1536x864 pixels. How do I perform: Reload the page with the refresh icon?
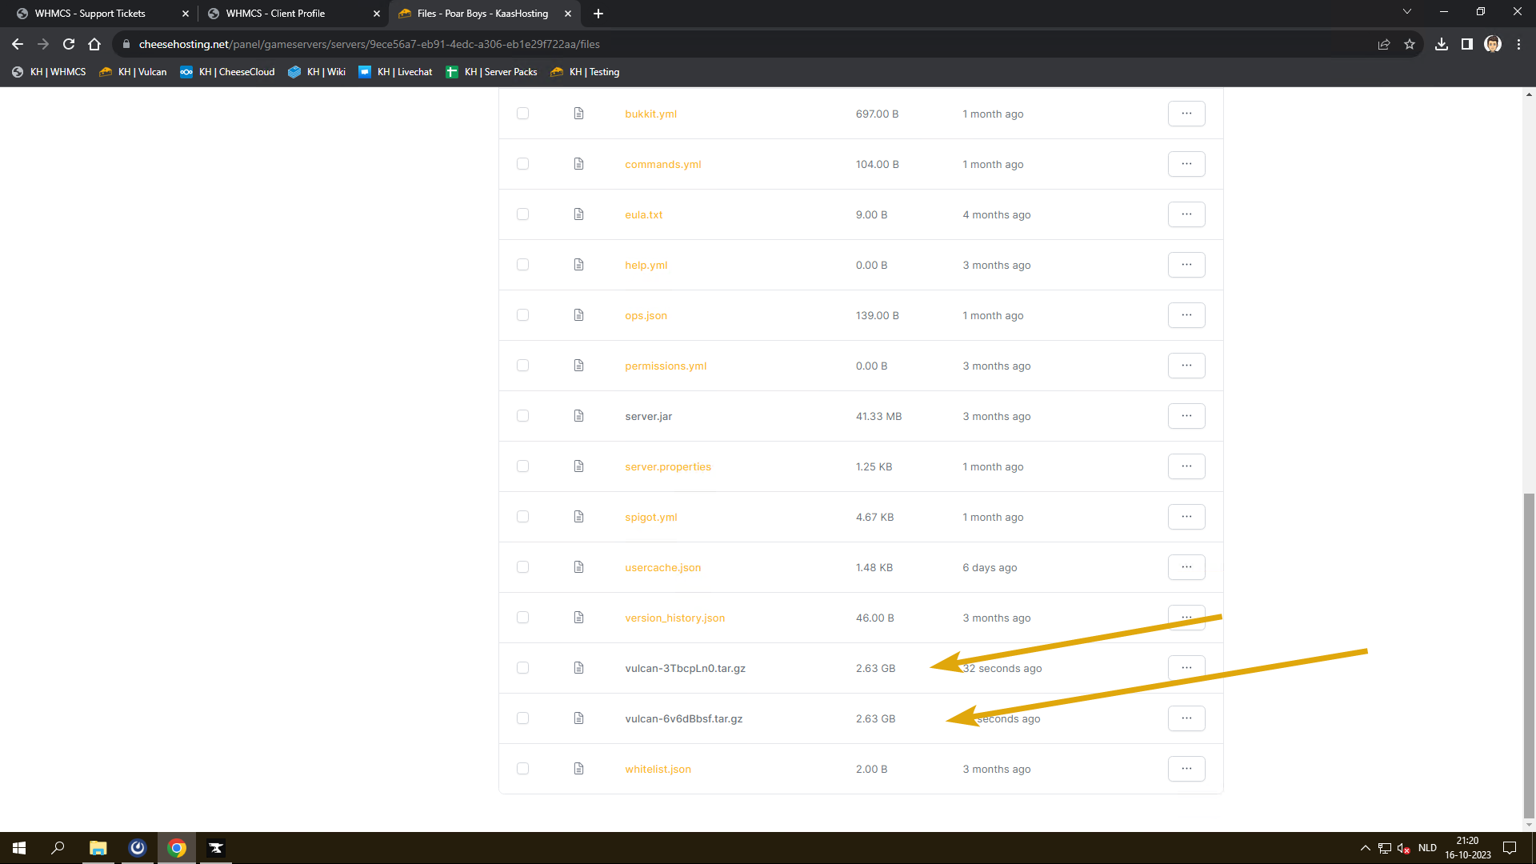[x=69, y=44]
